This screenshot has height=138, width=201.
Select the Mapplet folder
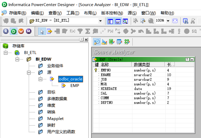55,119
